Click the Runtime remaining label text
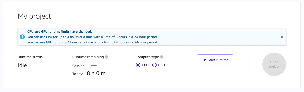The height and width of the screenshot is (92, 304). pos(88,57)
